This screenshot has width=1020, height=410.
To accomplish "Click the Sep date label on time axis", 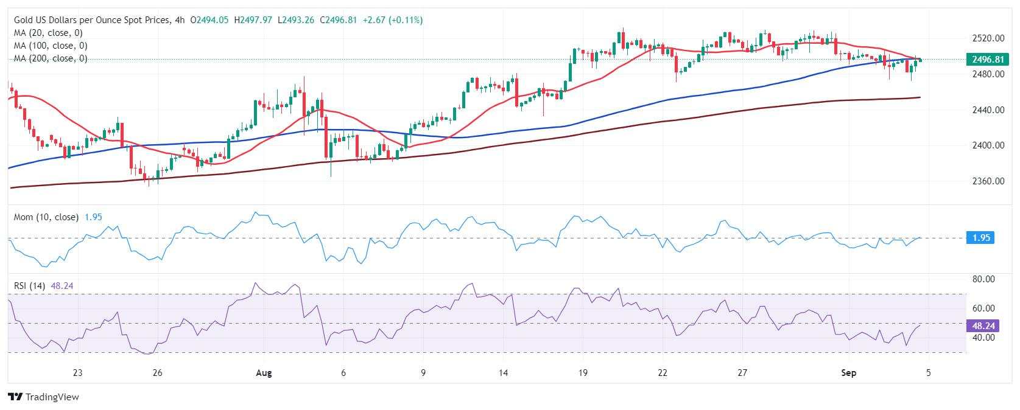I will click(848, 373).
